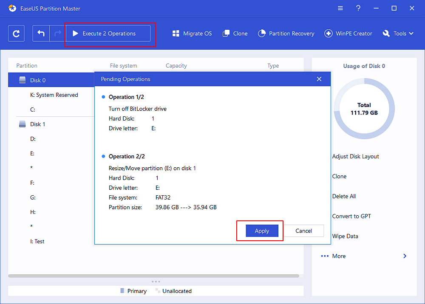Click the More label with dots
The width and height of the screenshot is (425, 304).
[333, 256]
